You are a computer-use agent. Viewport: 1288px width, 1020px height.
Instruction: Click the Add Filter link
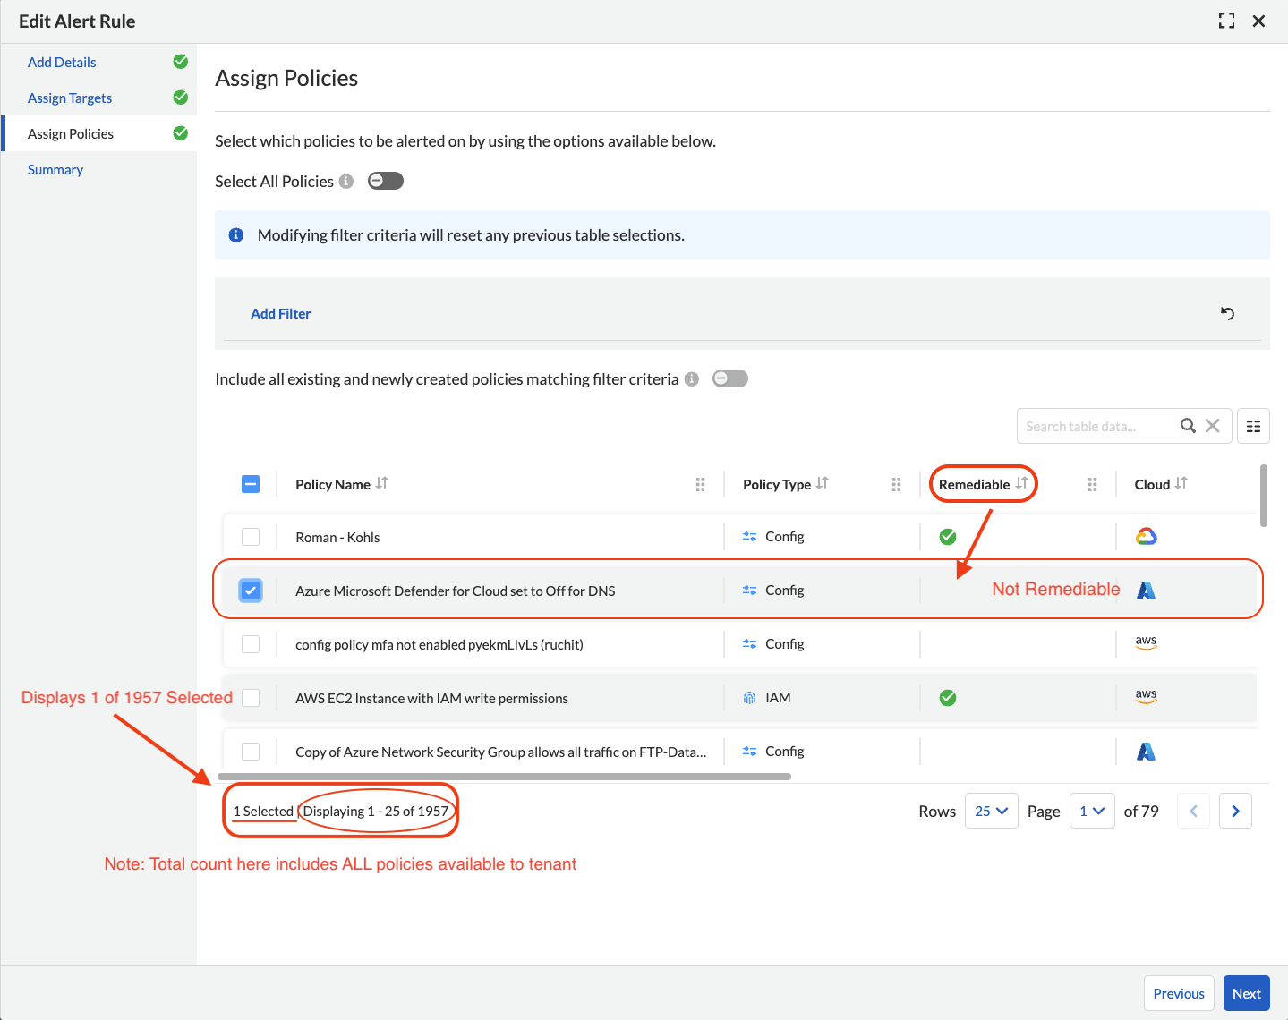(x=280, y=313)
